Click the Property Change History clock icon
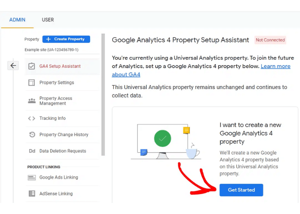The height and width of the screenshot is (214, 300). pyautogui.click(x=32, y=134)
